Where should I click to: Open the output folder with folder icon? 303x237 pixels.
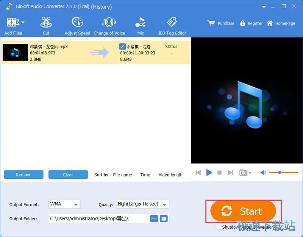(x=164, y=219)
